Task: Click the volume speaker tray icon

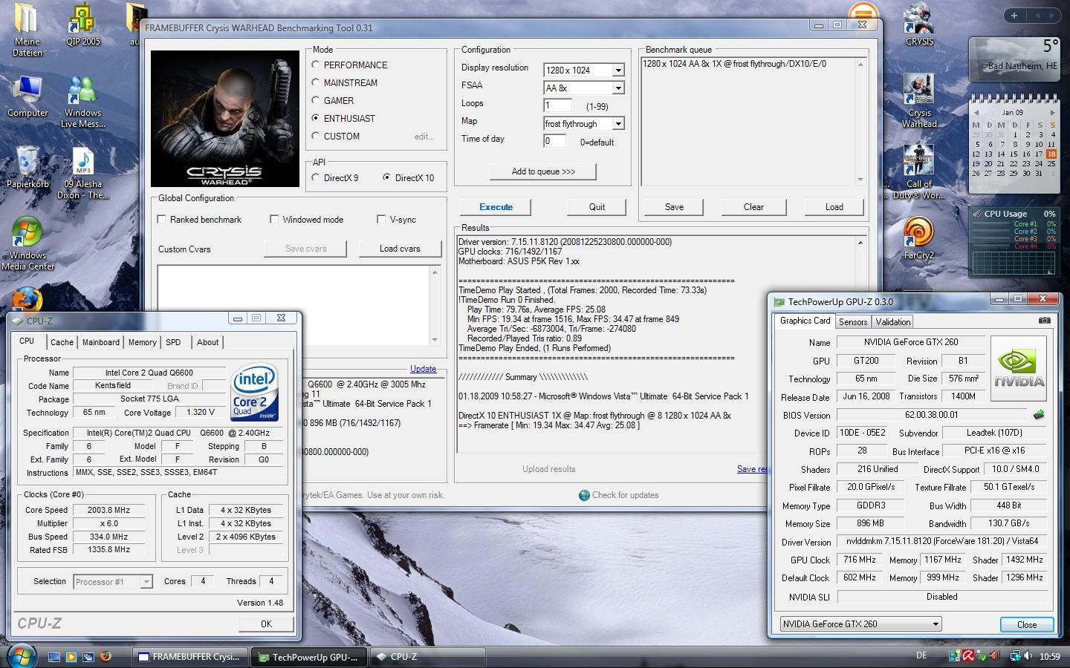Action: (1028, 655)
